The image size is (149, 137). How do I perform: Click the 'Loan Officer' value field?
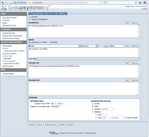click(114, 46)
